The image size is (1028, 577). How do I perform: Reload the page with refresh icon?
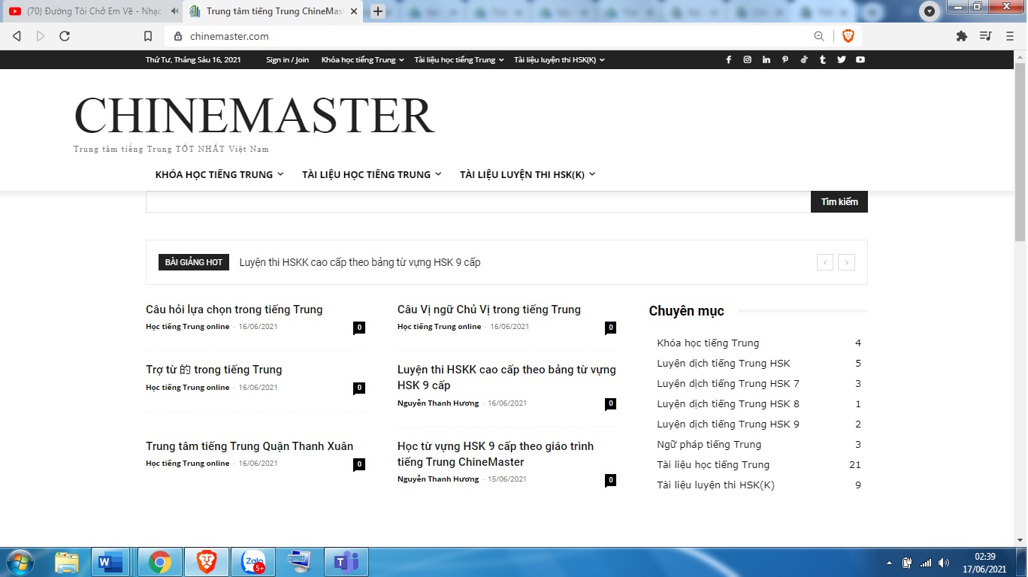pyautogui.click(x=65, y=36)
